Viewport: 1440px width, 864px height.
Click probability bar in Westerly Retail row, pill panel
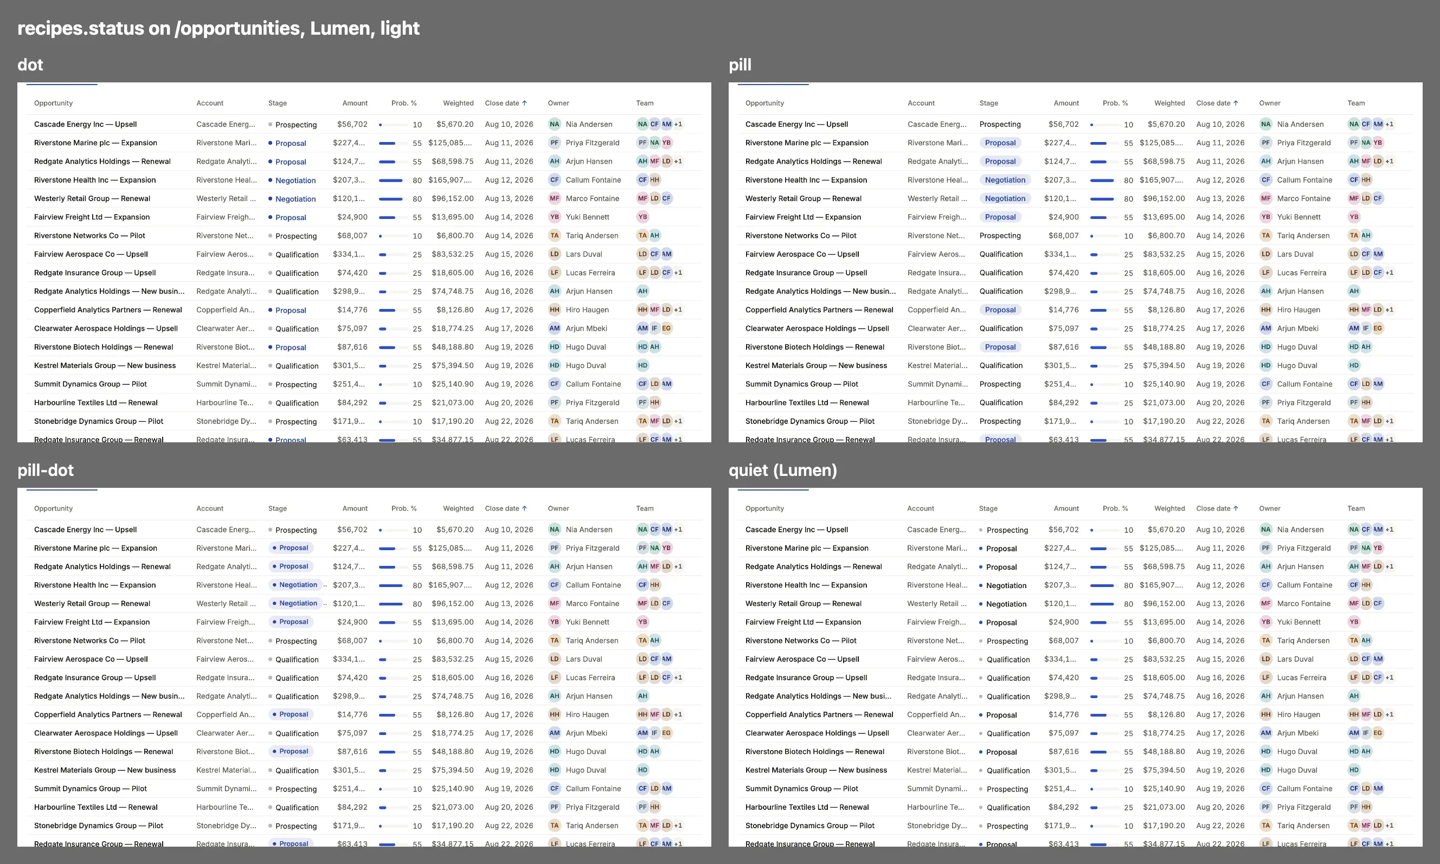click(1104, 199)
